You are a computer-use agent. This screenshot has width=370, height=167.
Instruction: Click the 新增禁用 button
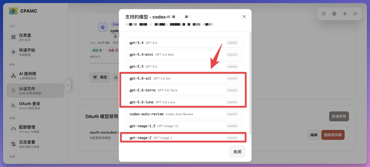point(339,116)
